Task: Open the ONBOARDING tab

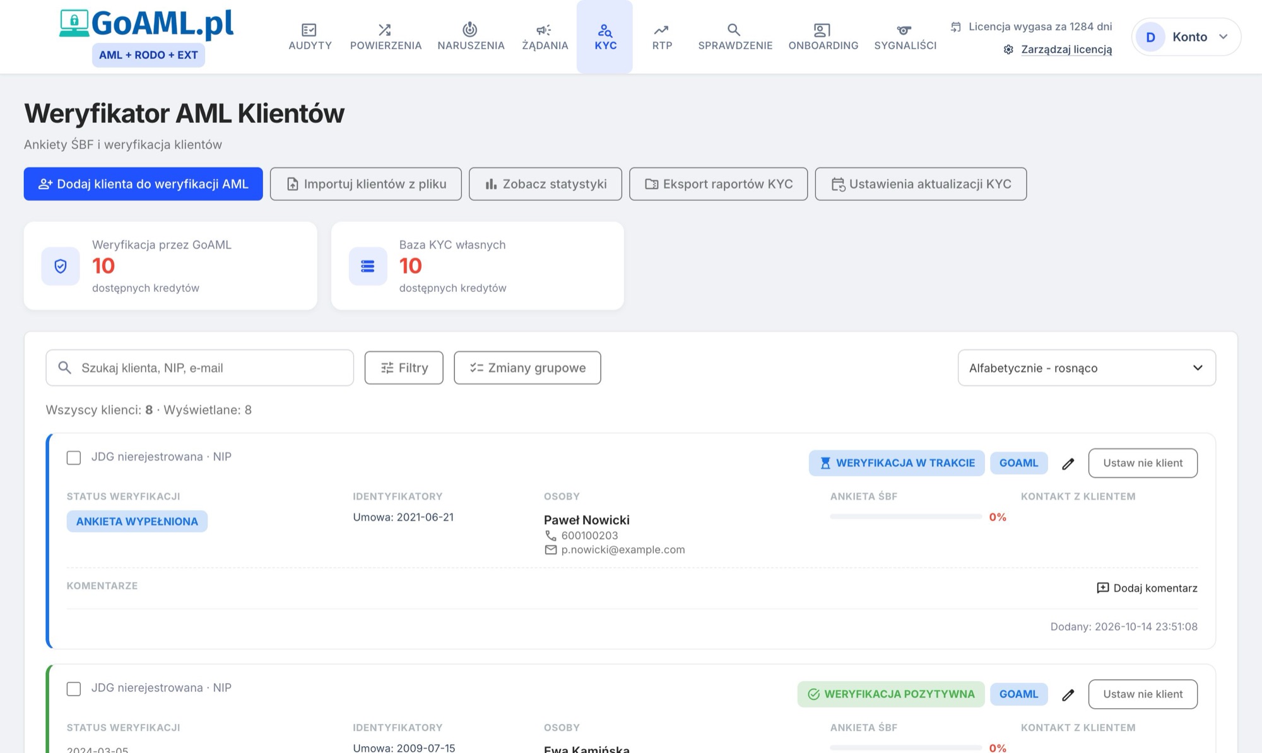Action: tap(823, 37)
